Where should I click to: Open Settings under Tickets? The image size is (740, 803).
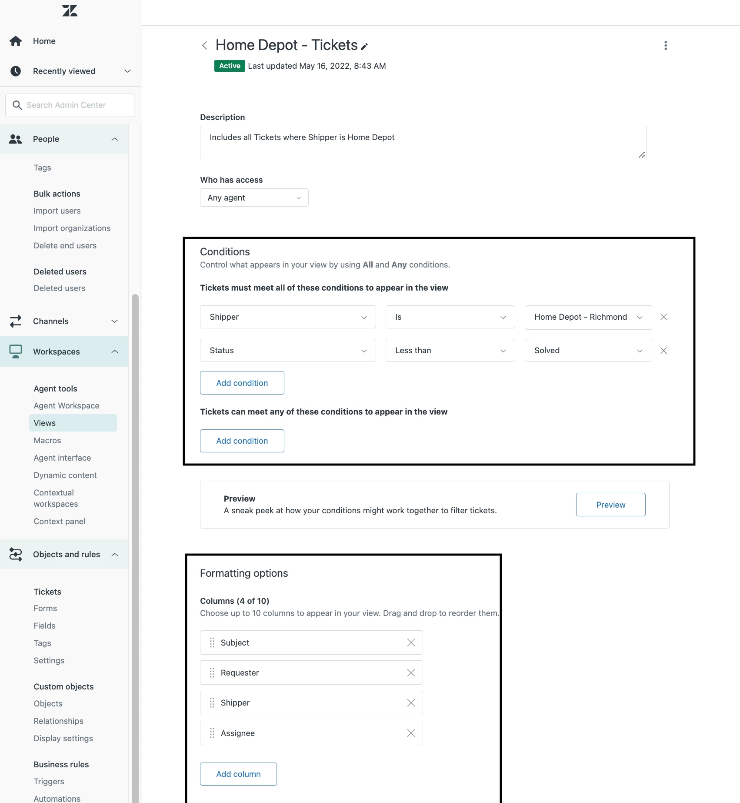49,660
